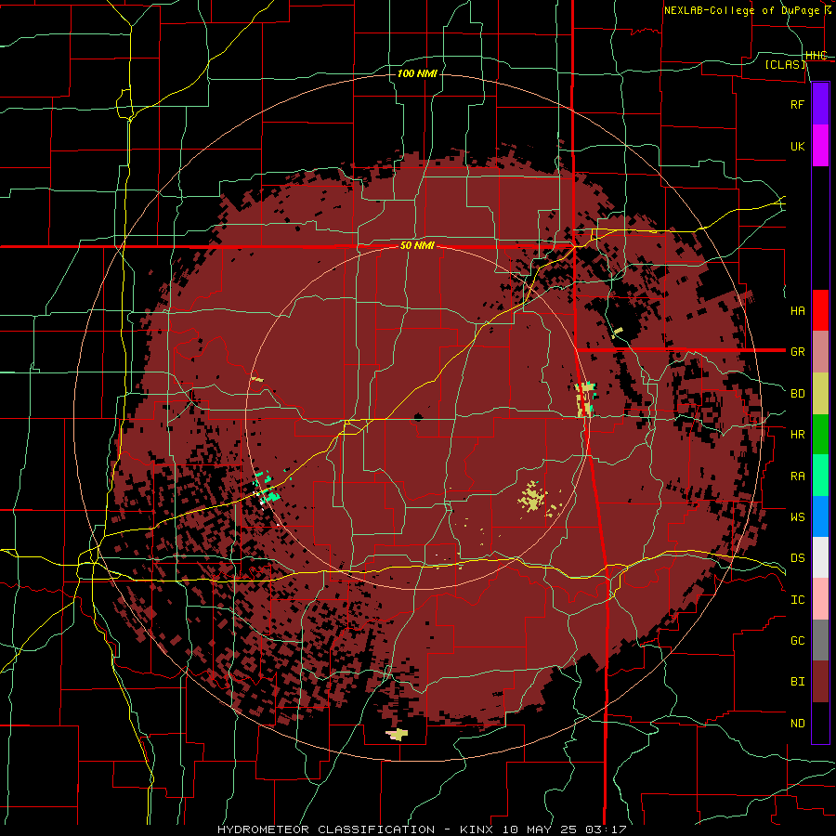The image size is (836, 836).
Task: Click the WS legend label
Action: point(797,517)
